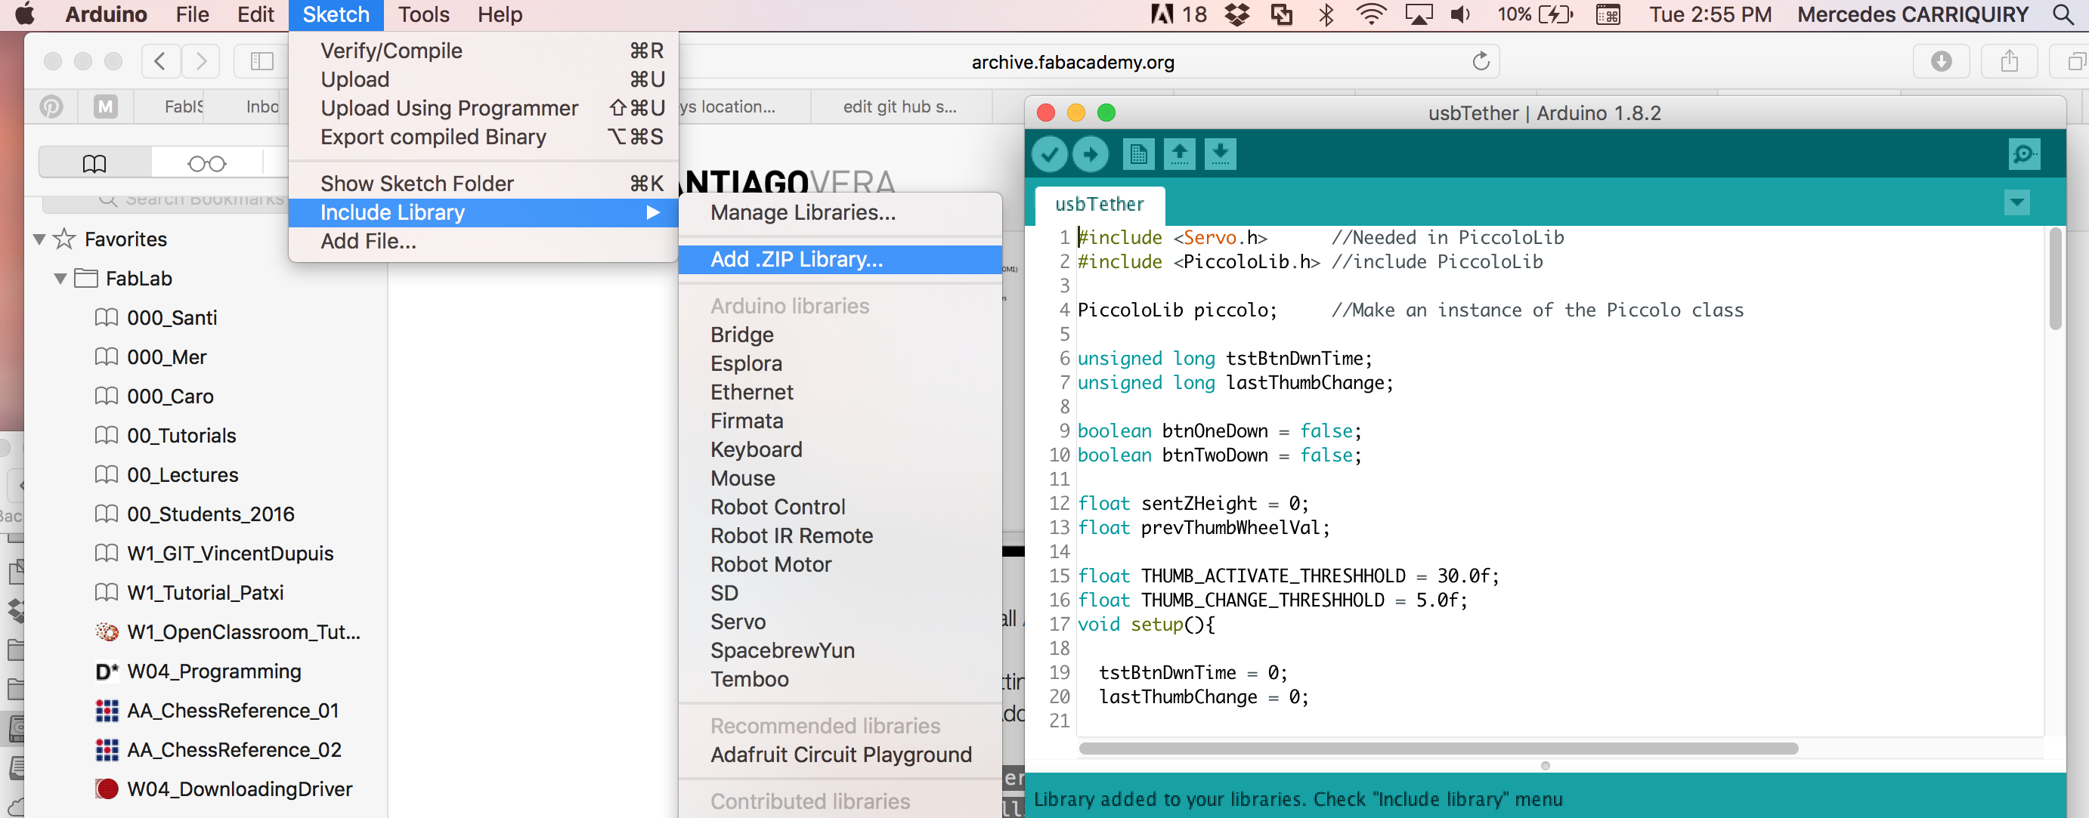Toggle the Safari sidebar button
The height and width of the screenshot is (818, 2089).
pos(262,61)
